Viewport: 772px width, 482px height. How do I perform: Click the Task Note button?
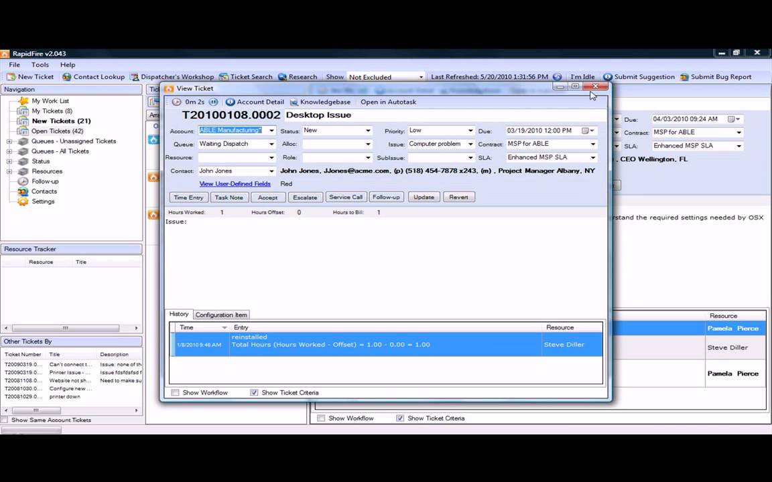229,197
